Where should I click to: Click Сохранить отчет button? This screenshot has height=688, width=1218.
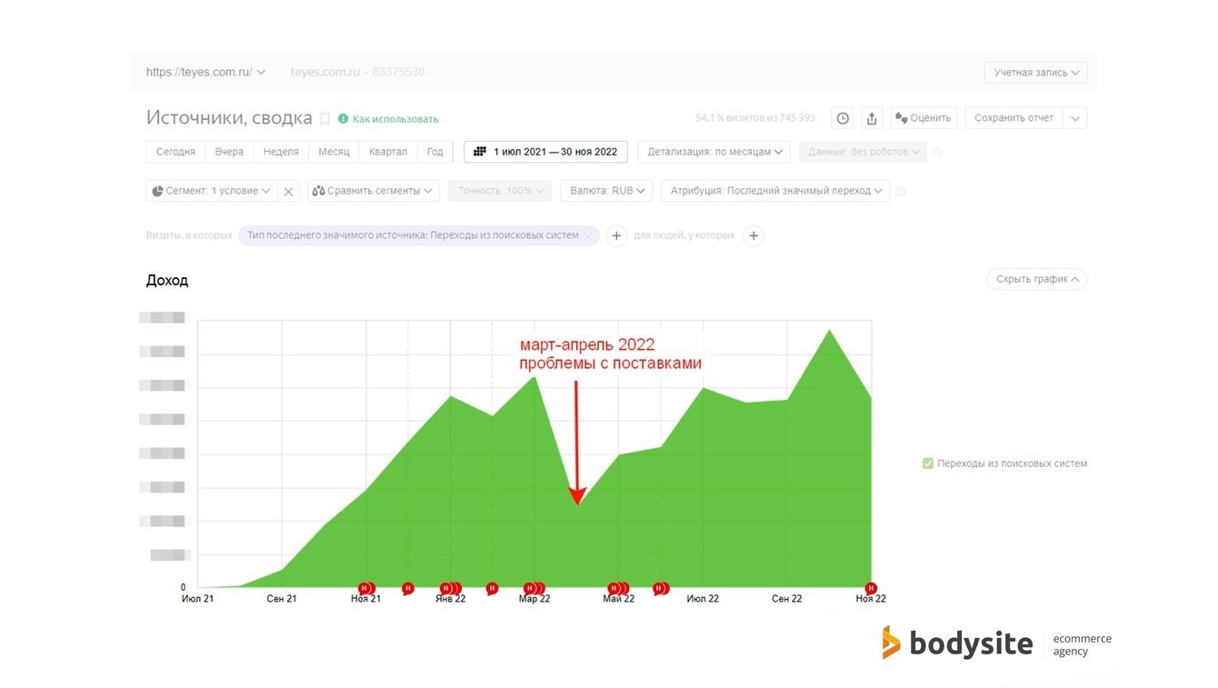[x=1013, y=118]
